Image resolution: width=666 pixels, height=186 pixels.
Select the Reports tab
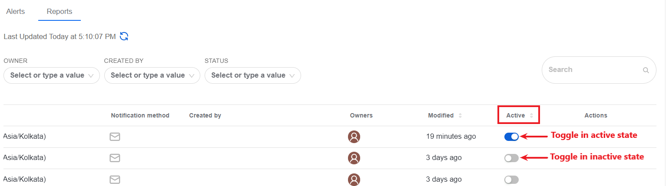click(60, 12)
